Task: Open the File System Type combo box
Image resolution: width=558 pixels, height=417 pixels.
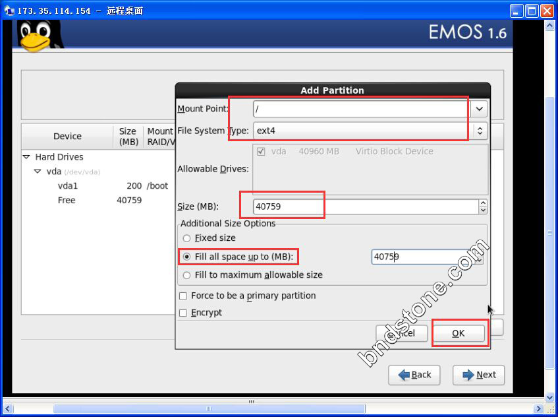Action: point(370,131)
